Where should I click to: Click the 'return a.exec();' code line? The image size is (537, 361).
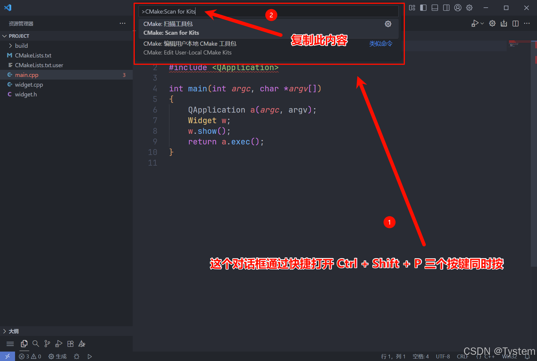(x=226, y=142)
